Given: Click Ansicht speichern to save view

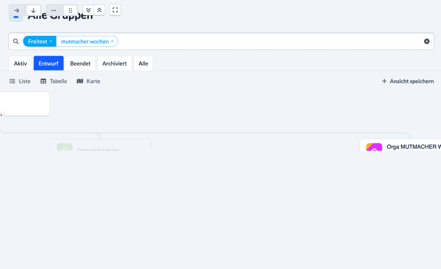Looking at the screenshot, I should pos(407,81).
